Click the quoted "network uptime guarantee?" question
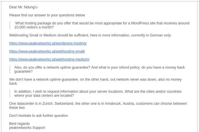This screenshot has height=132, width=199. pos(68,67)
